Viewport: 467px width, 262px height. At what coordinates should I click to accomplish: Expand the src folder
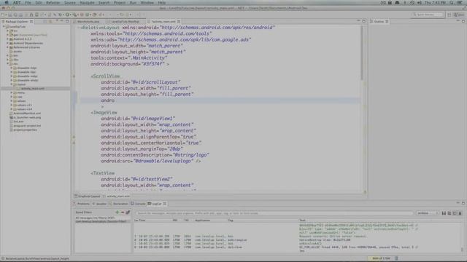point(8,31)
